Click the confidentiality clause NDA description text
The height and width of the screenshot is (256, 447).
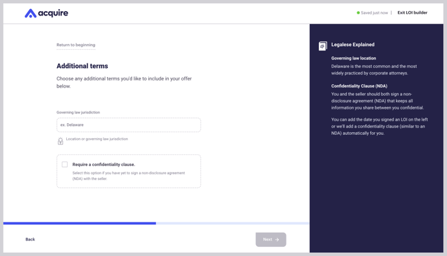pos(129,176)
